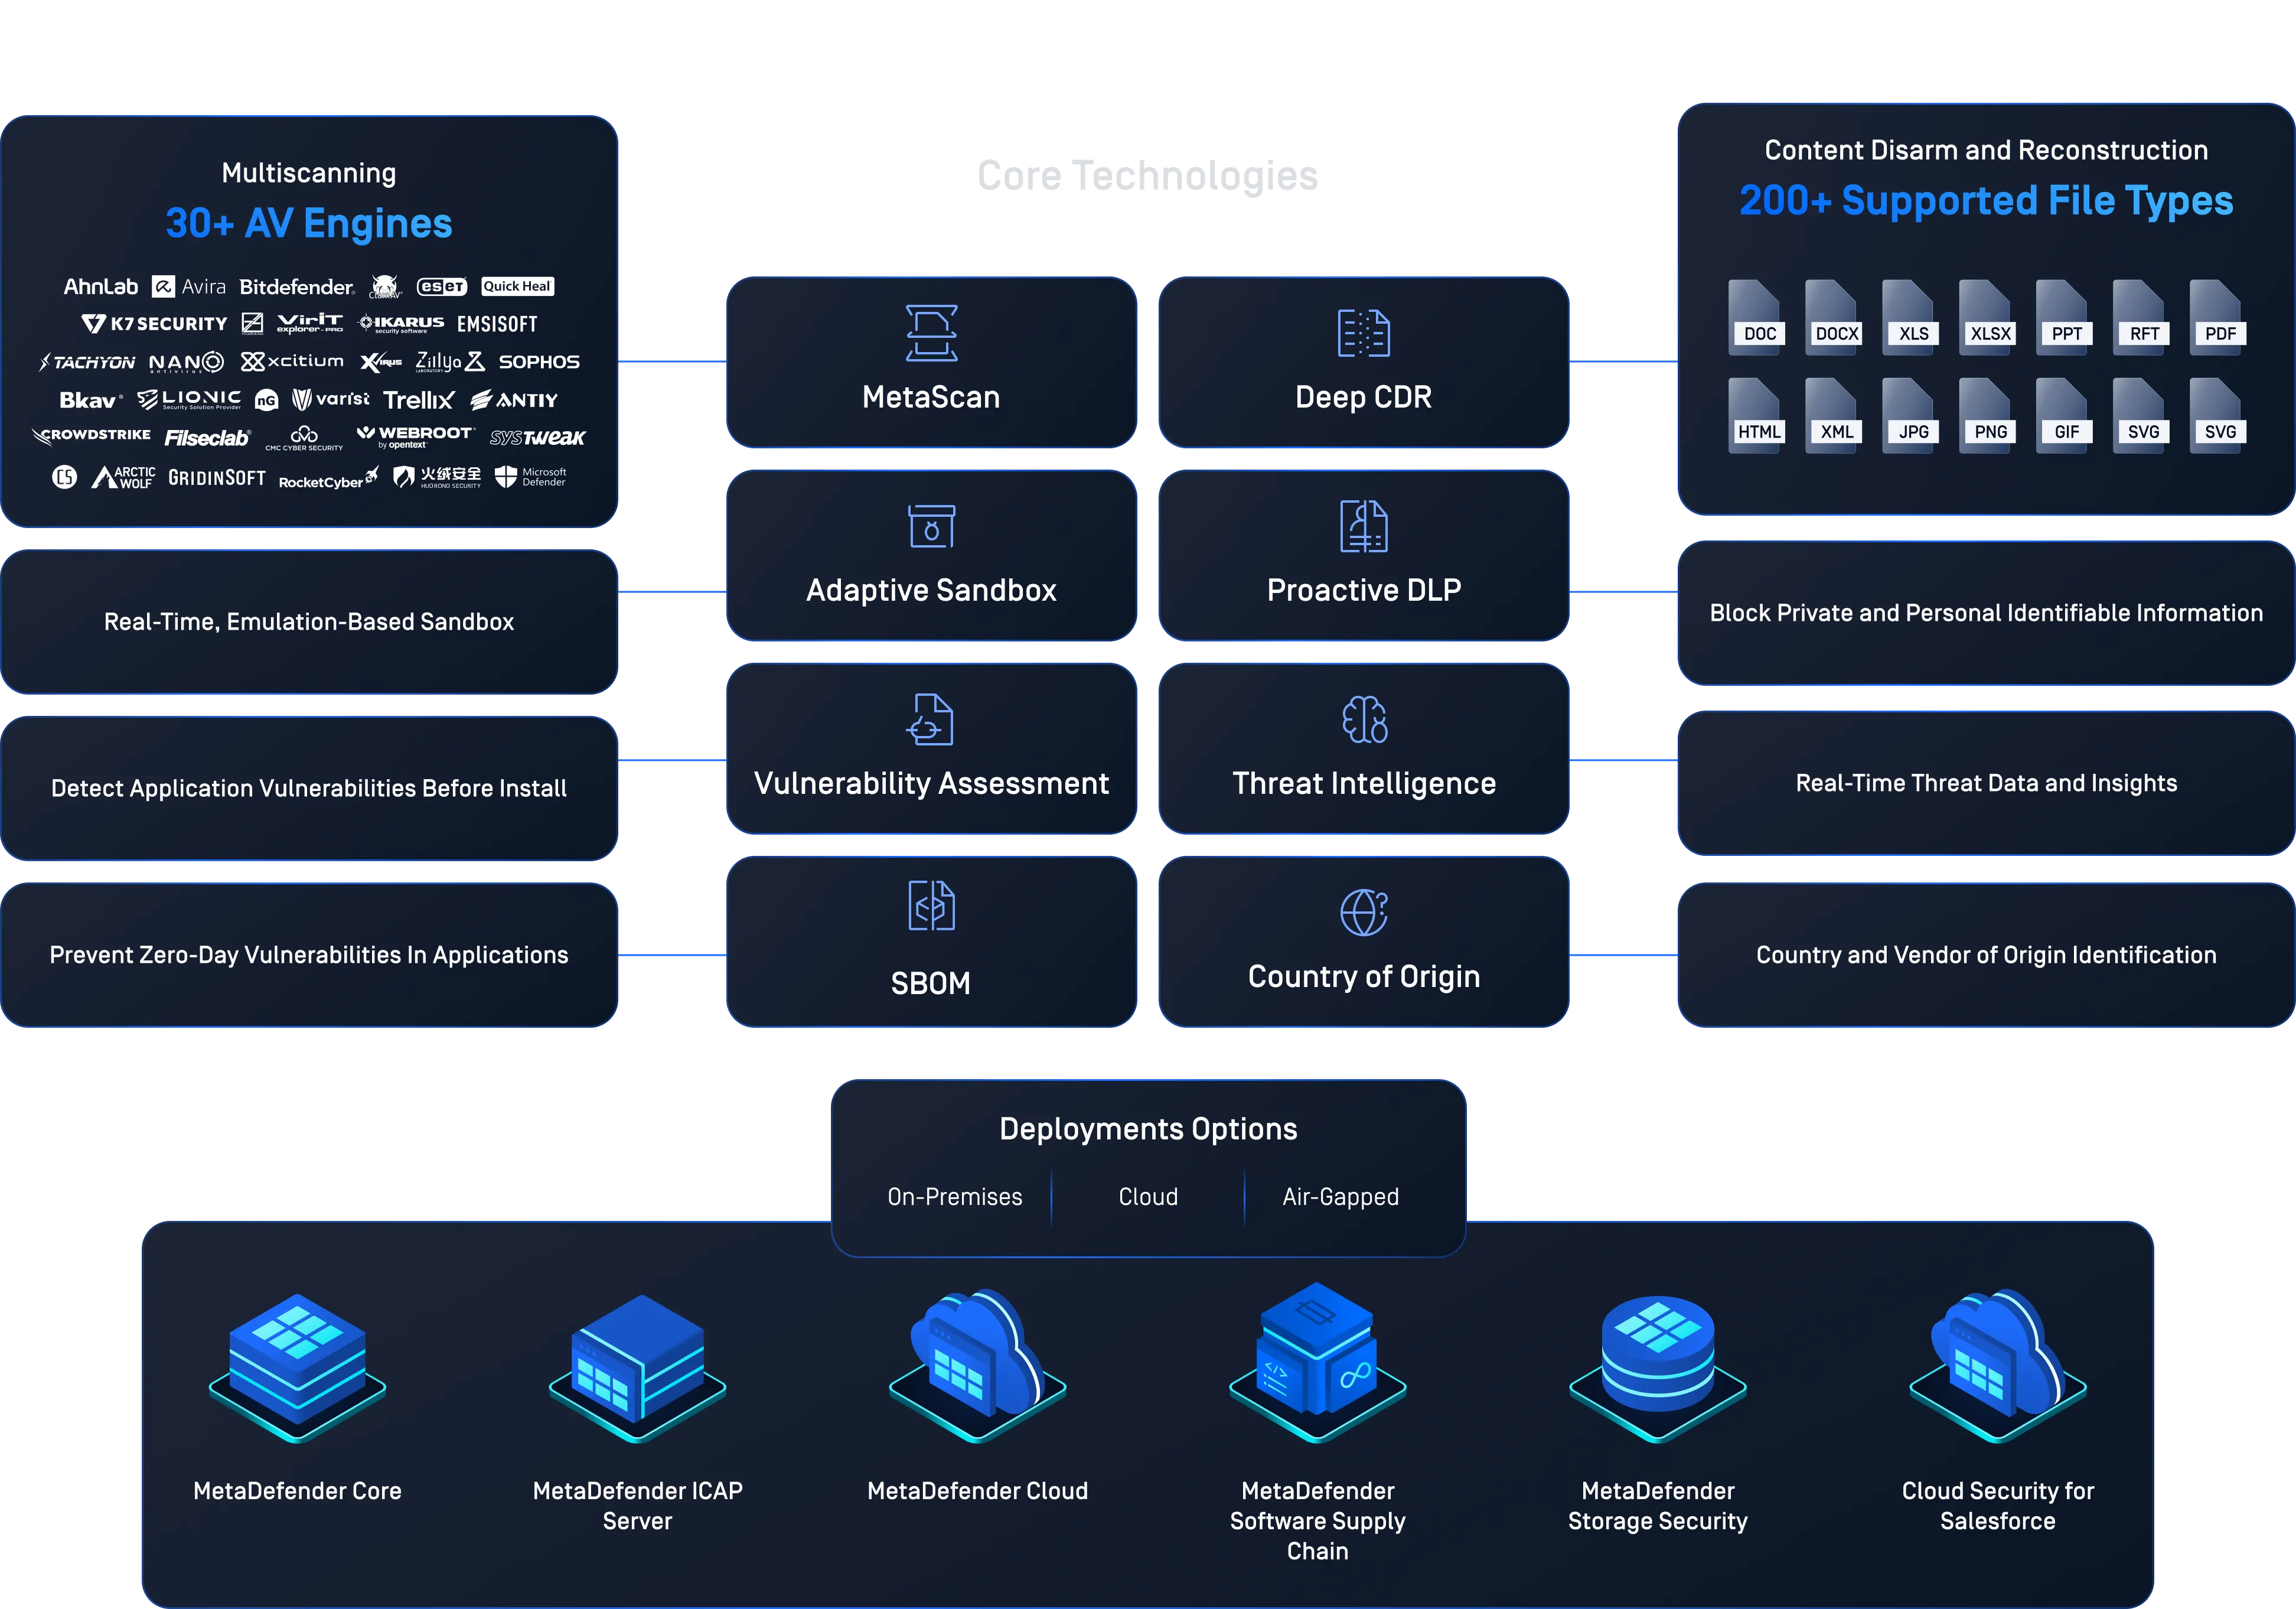This screenshot has width=2296, height=1609.
Task: Click the Cloud deployment option
Action: (1148, 1197)
